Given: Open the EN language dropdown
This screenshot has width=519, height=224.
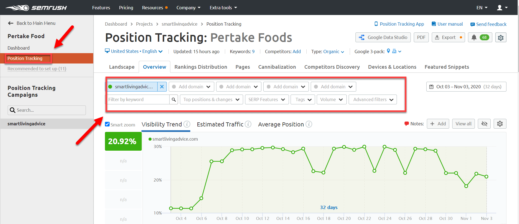Looking at the screenshot, I should click(482, 8).
